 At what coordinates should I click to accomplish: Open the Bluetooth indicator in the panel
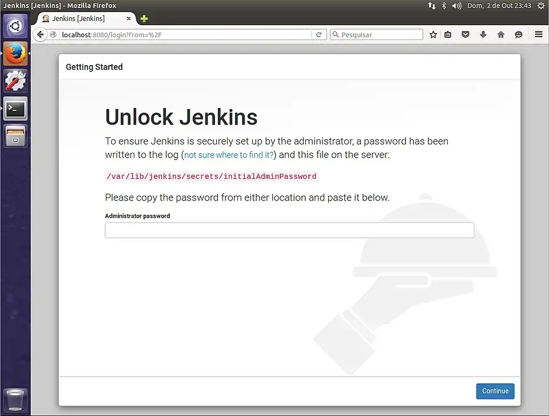(443, 5)
